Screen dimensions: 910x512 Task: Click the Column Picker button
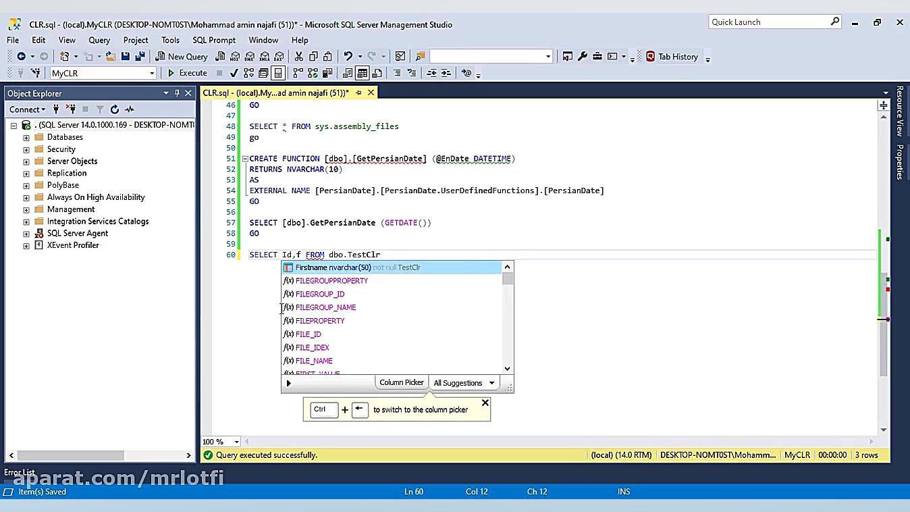click(401, 382)
